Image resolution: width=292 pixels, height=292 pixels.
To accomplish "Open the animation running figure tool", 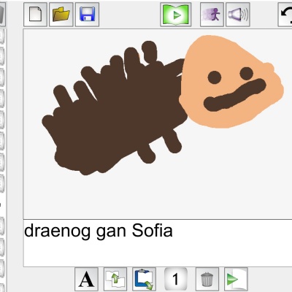I will 212,15.
